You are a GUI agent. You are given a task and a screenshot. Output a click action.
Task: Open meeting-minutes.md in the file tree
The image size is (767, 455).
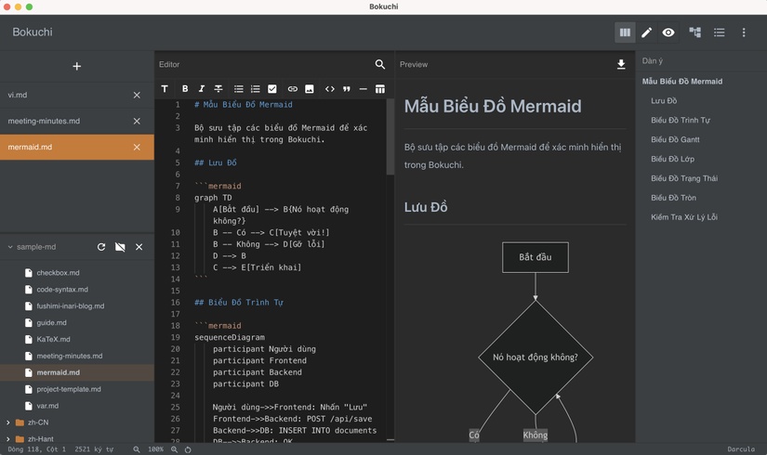[77, 356]
